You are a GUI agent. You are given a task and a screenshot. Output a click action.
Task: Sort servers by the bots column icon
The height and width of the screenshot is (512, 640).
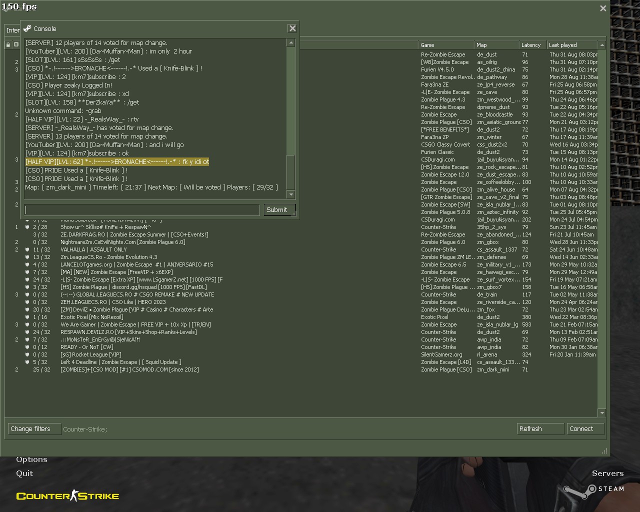(16, 45)
